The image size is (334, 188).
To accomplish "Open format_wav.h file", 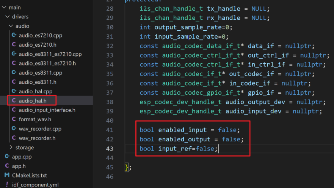I will click(35, 119).
